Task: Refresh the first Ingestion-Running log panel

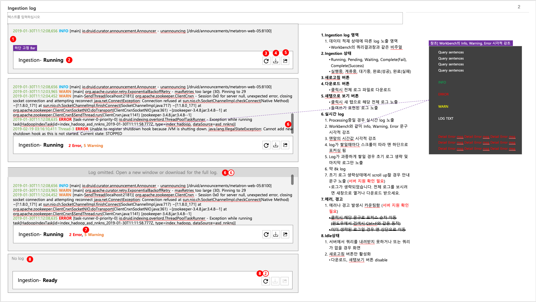Action: click(266, 61)
